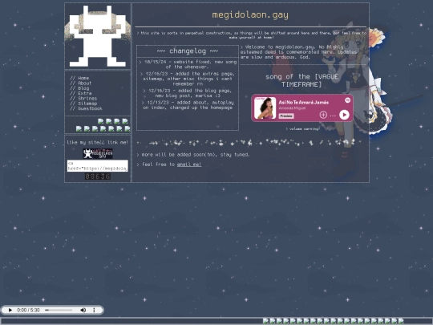Viewport: 433px width, 325px height.
Task: Play the Spotify song preview
Action: [344, 115]
